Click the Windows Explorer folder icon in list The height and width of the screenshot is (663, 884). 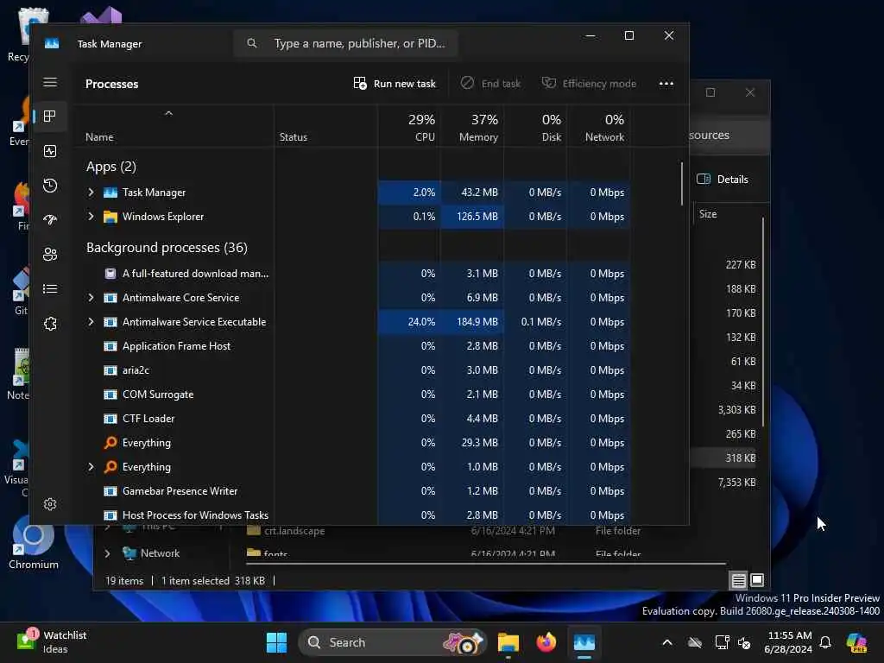point(110,217)
